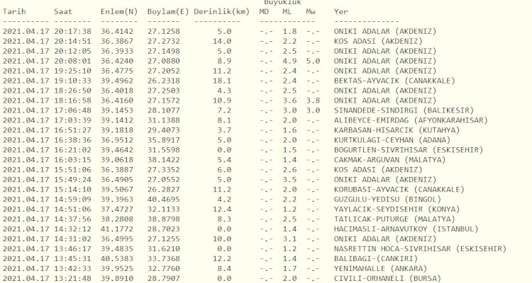Click the ALIBEYCE-EMIRDAG (AFYONKARAHISAR) row location
532x283 pixels.
411,120
